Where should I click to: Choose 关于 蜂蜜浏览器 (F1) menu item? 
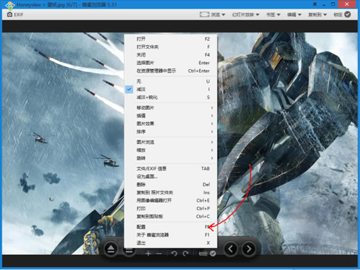pyautogui.click(x=170, y=235)
